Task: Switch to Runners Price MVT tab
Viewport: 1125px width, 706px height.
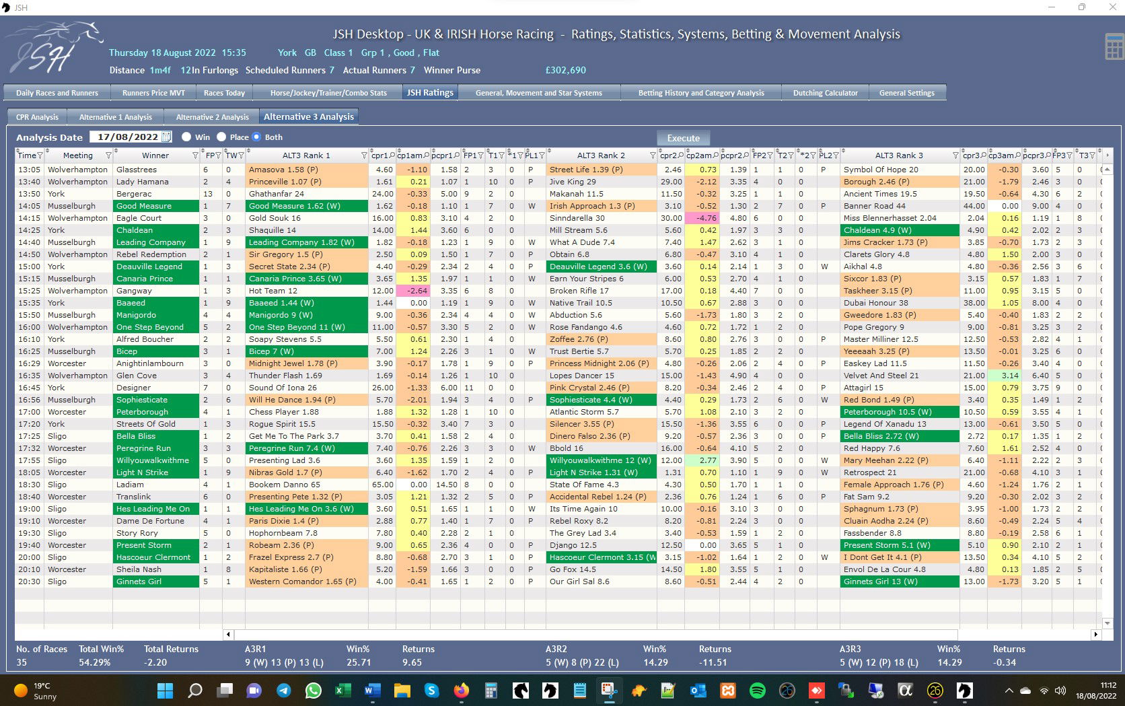Action: coord(153,93)
